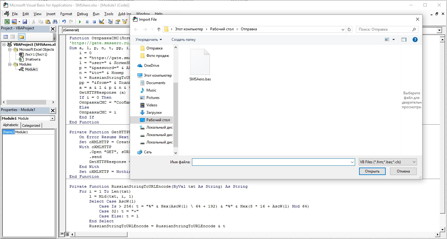Open Object Browser toolbar icon
This screenshot has height=239, width=447.
point(125,22)
